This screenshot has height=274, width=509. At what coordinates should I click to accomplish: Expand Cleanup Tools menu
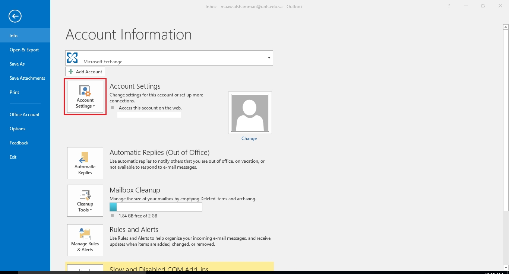pyautogui.click(x=85, y=201)
